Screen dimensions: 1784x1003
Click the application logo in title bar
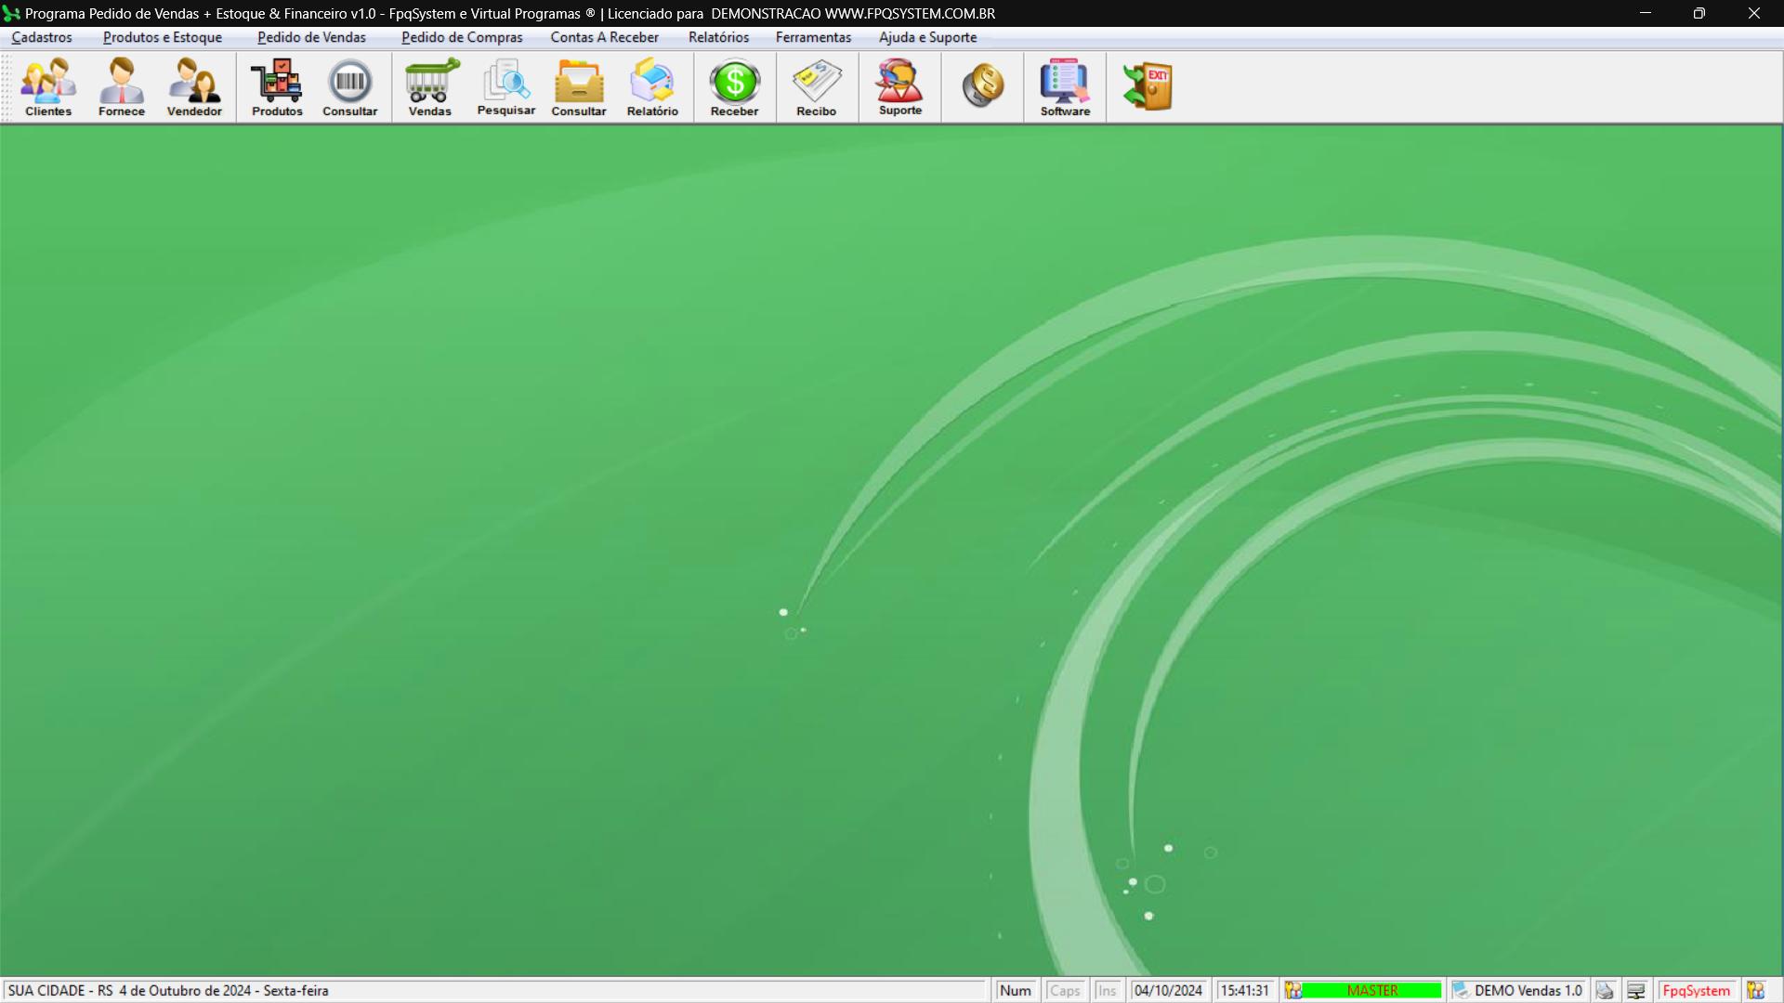tap(11, 14)
